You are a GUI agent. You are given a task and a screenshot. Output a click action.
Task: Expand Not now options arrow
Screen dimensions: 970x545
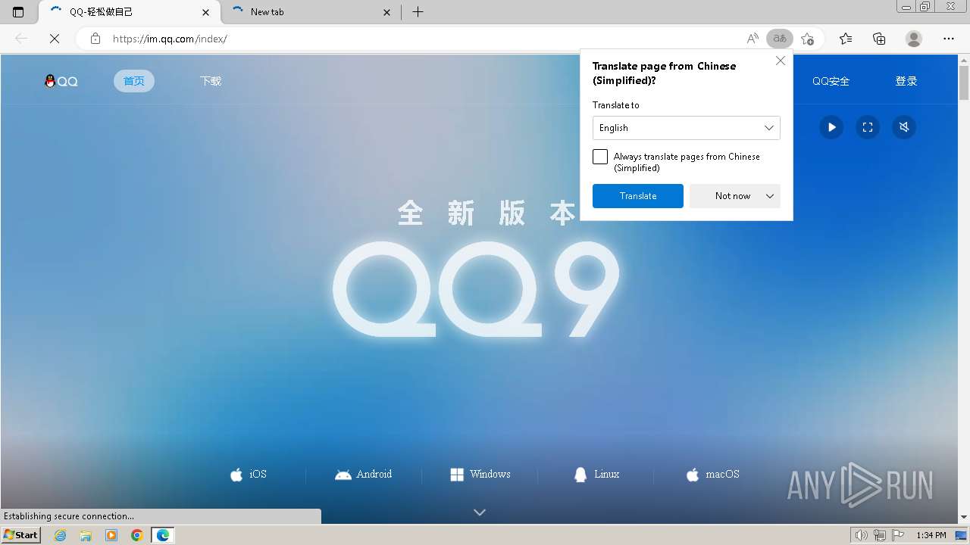coord(770,196)
